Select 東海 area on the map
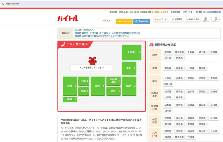The height and width of the screenshot is (142, 223). click(x=113, y=91)
